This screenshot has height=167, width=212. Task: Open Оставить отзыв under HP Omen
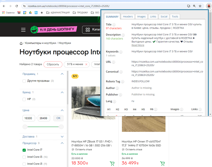click(134, 149)
